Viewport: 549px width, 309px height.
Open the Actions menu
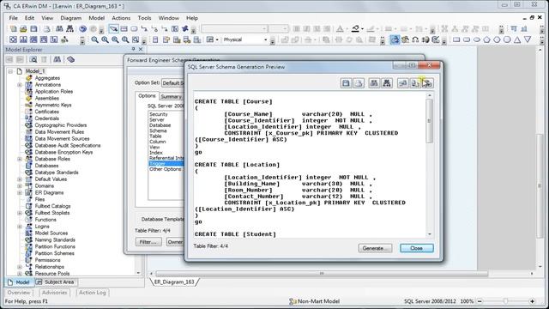pos(121,18)
